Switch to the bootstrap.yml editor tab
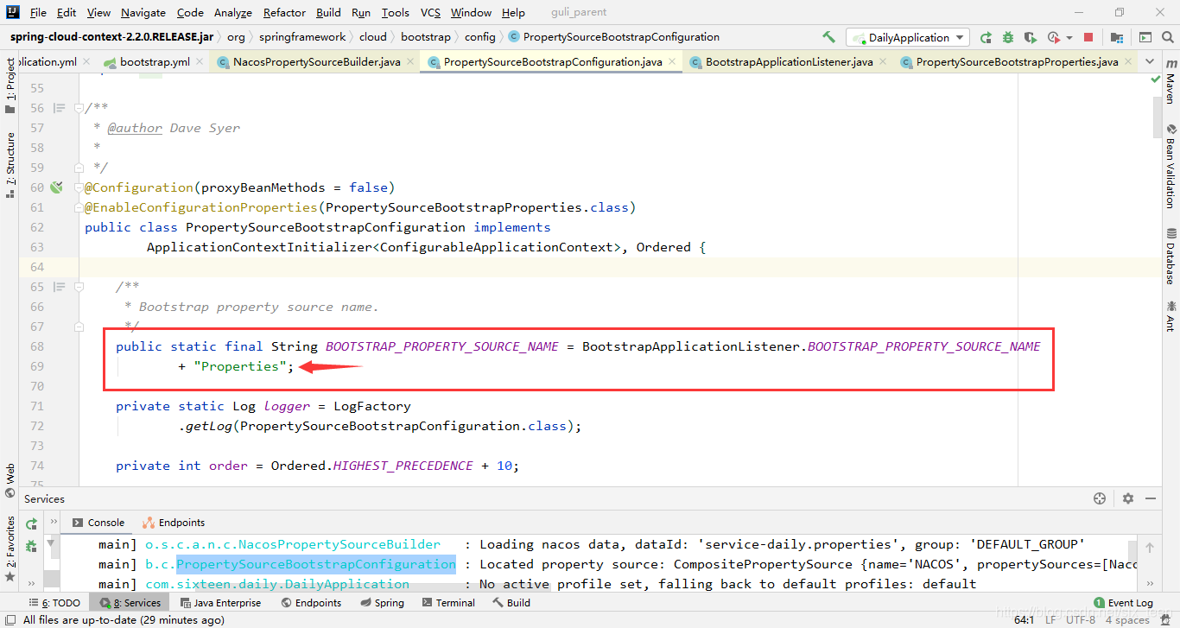1180x628 pixels. click(155, 62)
